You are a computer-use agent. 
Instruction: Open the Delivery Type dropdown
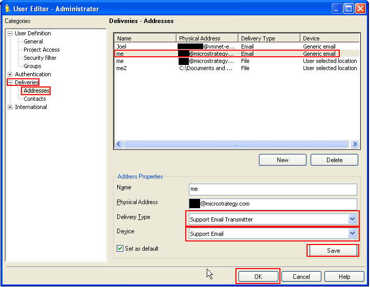tap(352, 219)
